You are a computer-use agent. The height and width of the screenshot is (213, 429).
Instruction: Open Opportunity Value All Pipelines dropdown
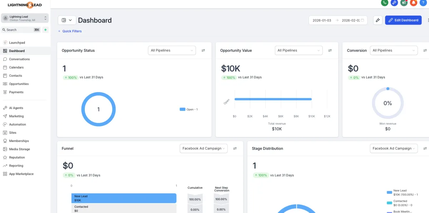299,50
